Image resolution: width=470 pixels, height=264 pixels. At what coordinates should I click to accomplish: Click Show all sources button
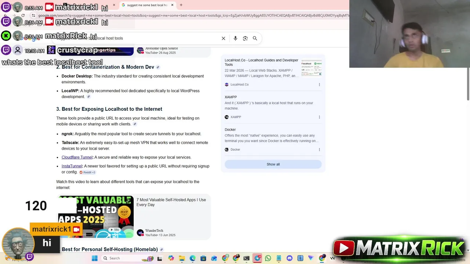273,164
